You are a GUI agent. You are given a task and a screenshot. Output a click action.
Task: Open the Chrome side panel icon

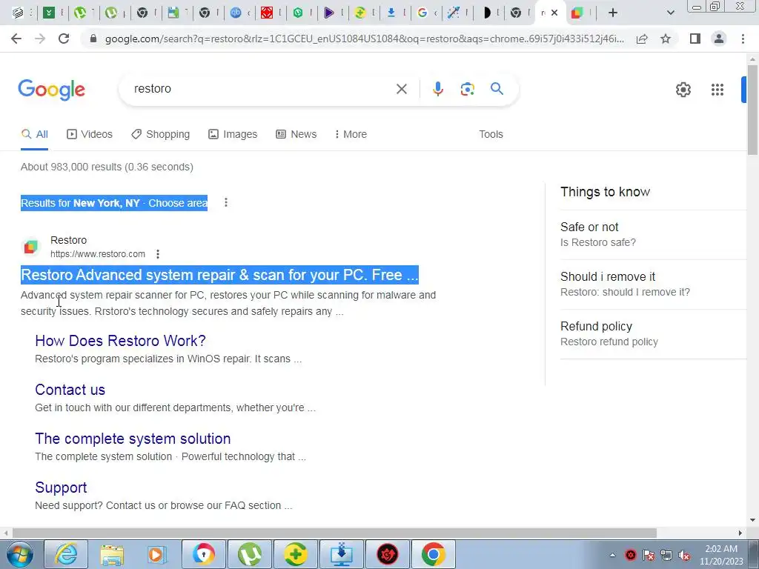click(x=695, y=39)
